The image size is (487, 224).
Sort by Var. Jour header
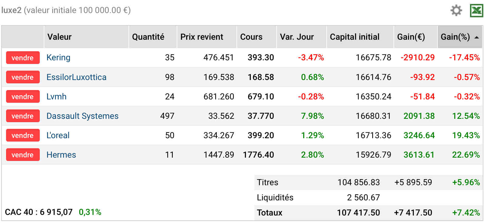pyautogui.click(x=301, y=37)
